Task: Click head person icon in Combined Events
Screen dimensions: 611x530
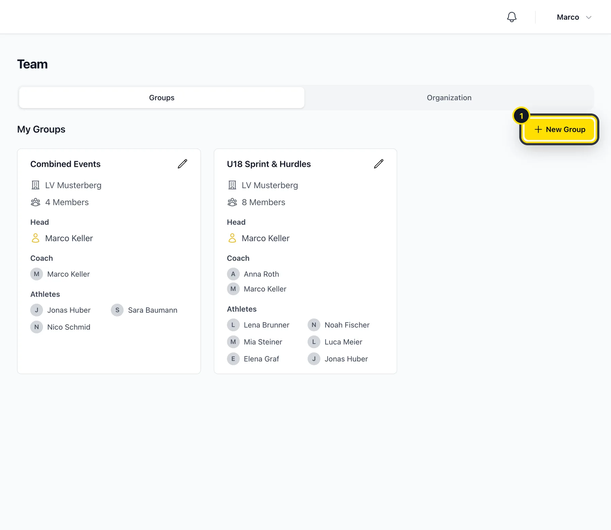Action: 35,238
